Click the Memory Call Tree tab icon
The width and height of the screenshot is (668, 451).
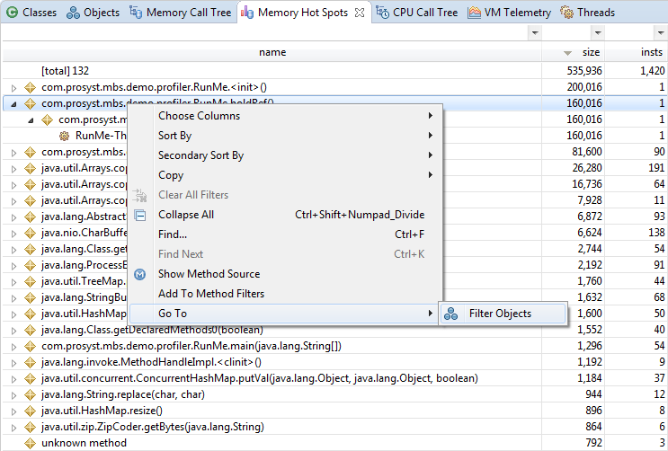tap(136, 13)
